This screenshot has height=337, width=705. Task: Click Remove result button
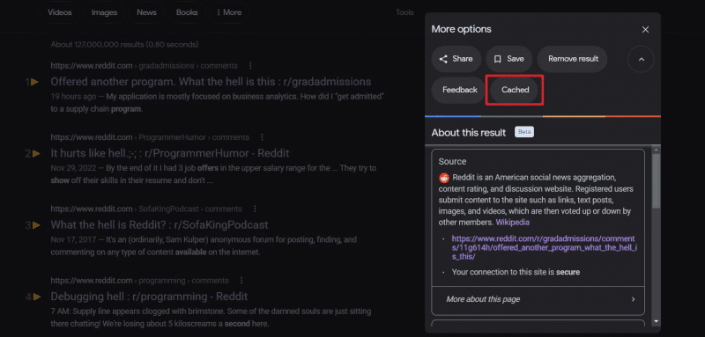(573, 59)
